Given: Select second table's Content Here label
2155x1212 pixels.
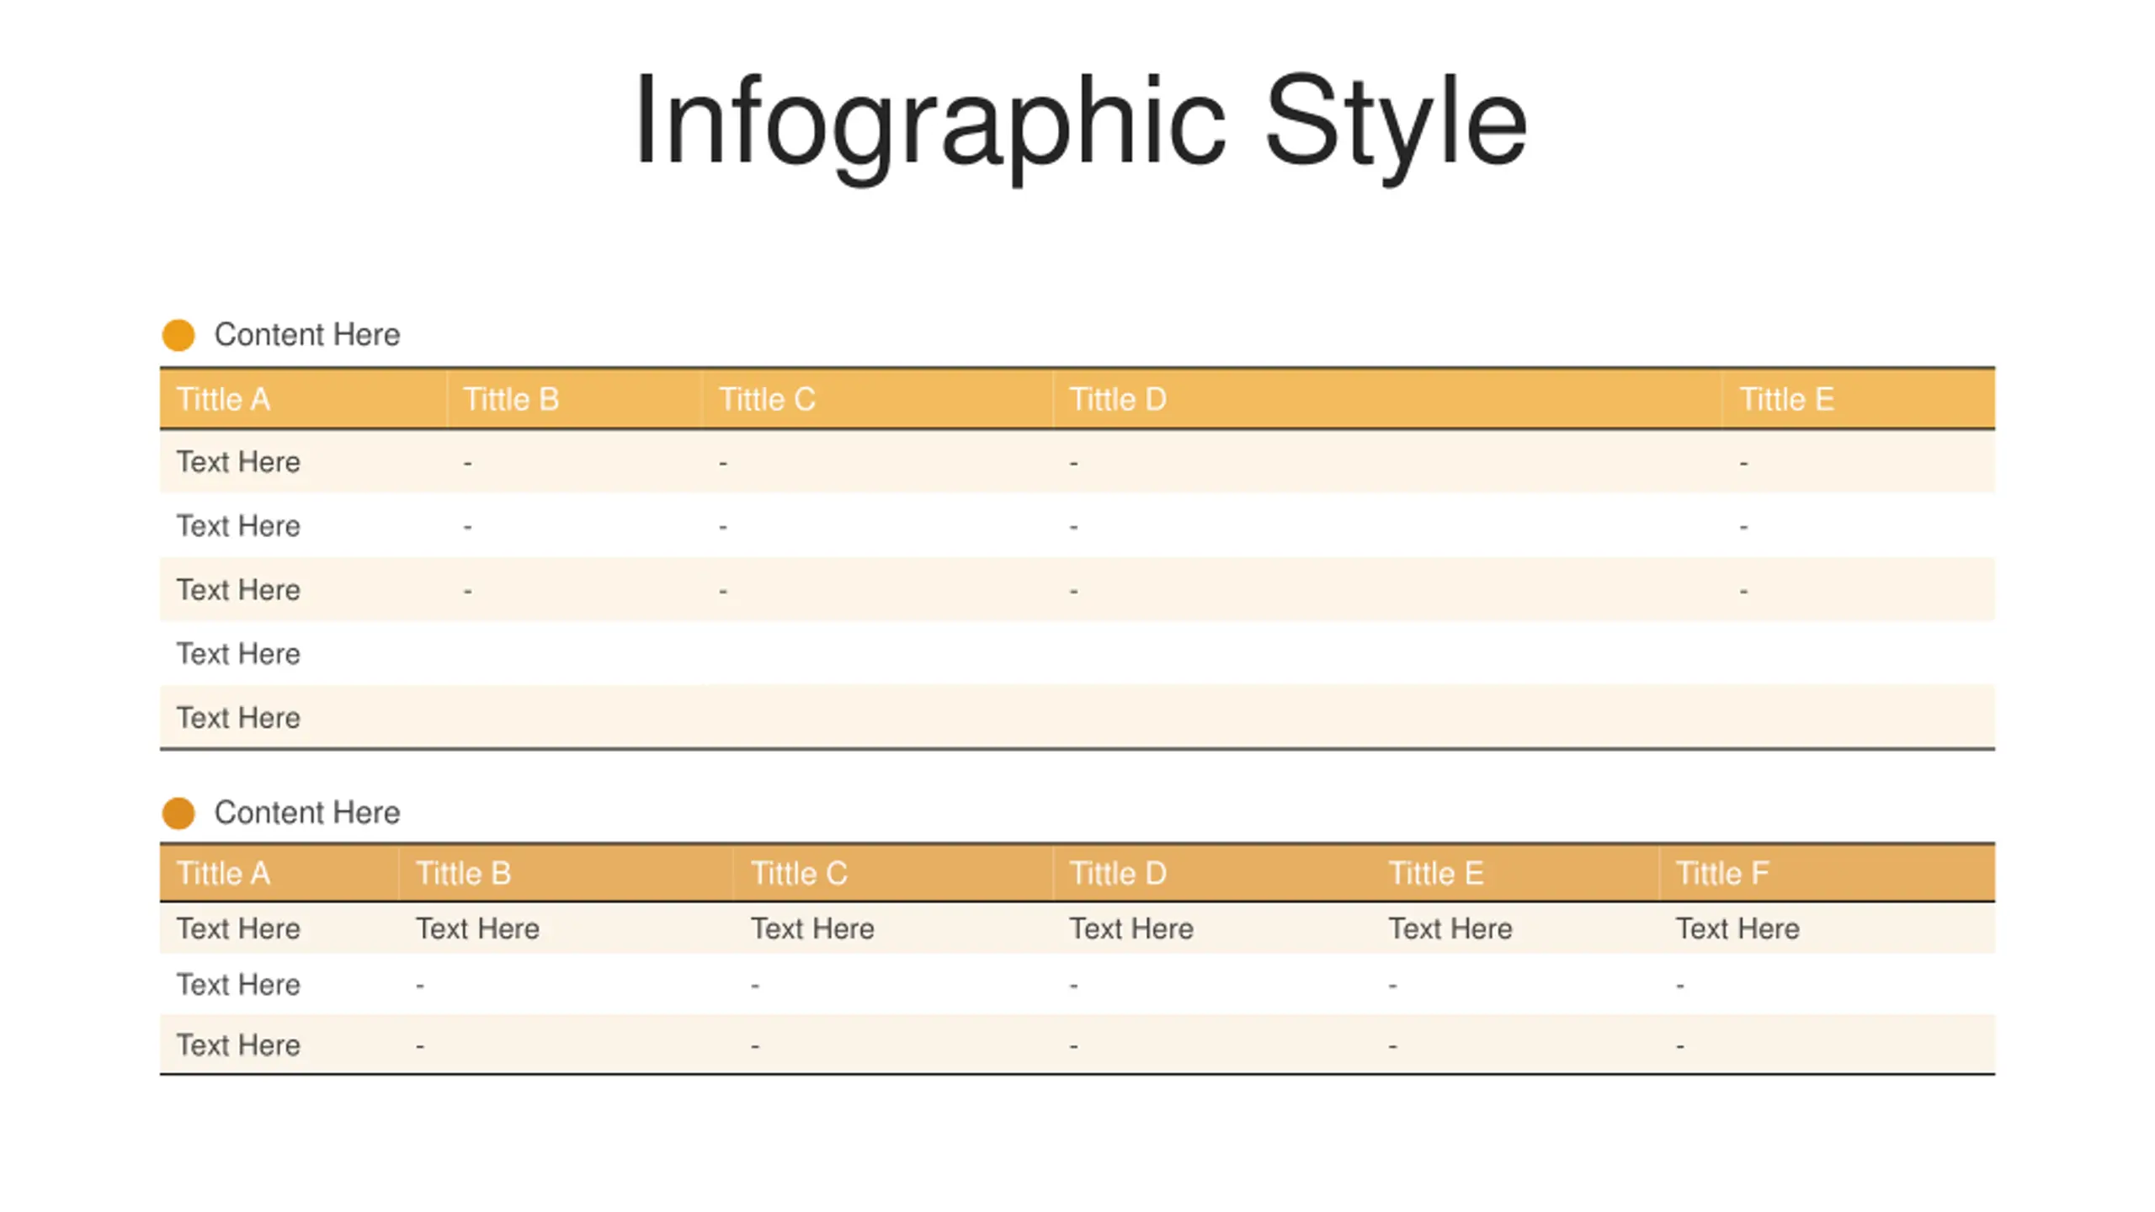Looking at the screenshot, I should [x=307, y=813].
